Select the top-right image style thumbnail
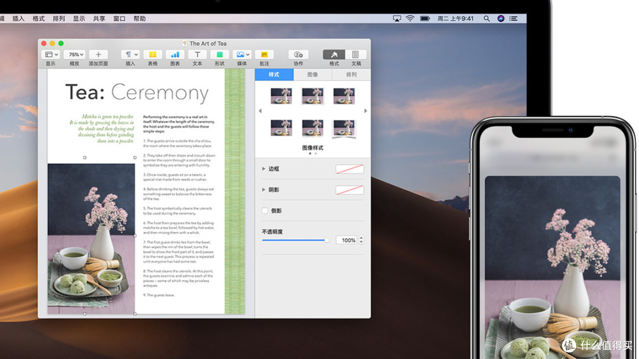The height and width of the screenshot is (359, 639). click(x=344, y=96)
